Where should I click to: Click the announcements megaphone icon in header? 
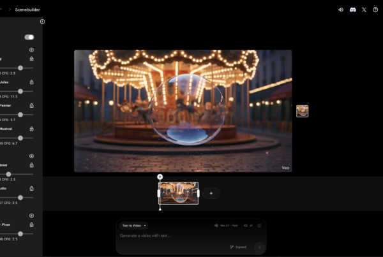(341, 10)
